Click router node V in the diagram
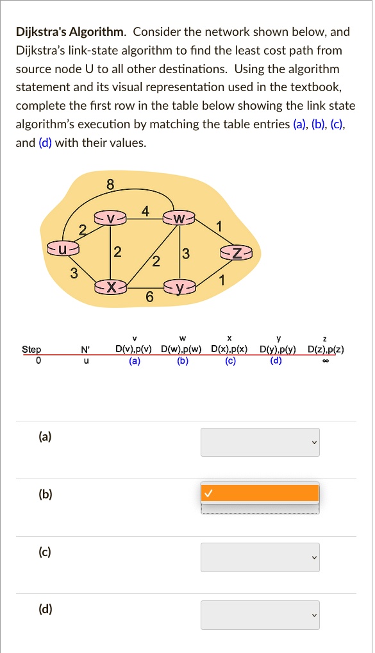The image size is (375, 653). tap(110, 218)
